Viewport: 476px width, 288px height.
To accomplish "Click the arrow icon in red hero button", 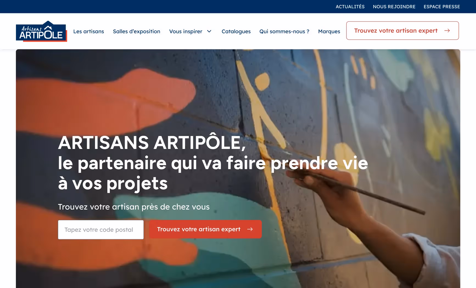I will click(250, 229).
